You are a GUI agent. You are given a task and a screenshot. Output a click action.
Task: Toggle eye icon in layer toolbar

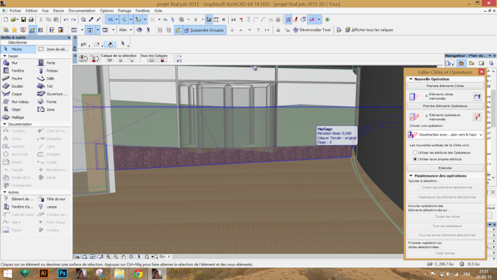pos(83,58)
